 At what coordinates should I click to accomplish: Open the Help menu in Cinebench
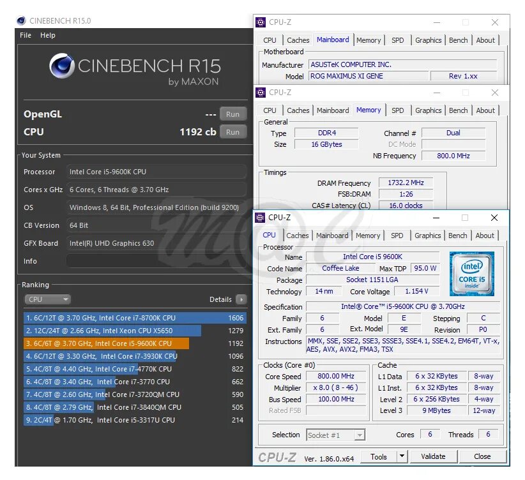click(x=47, y=35)
